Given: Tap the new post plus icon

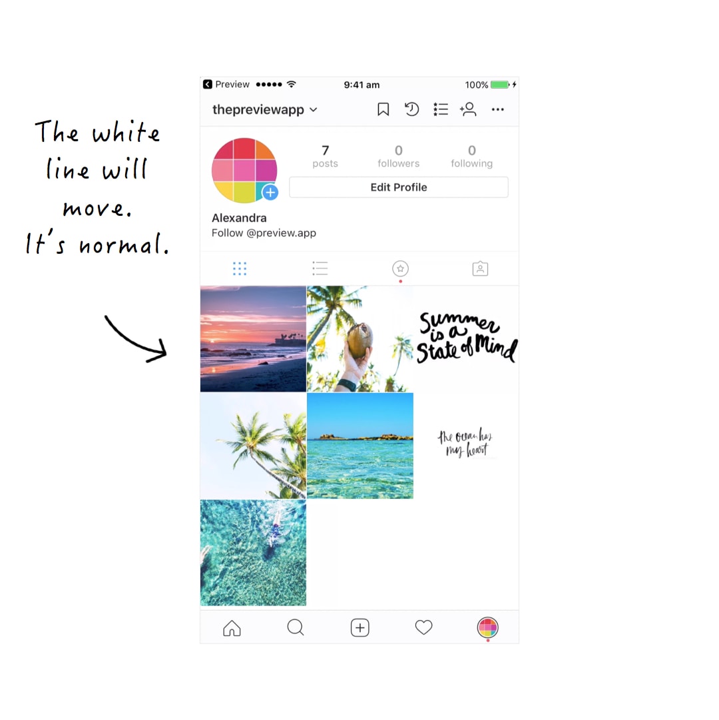Looking at the screenshot, I should click(x=359, y=627).
